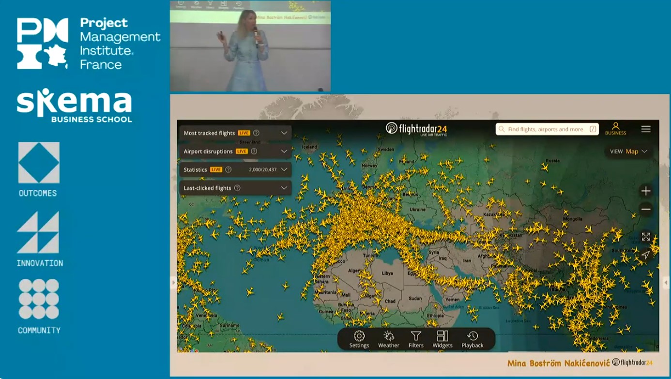Open the BUSINESS account menu
671x379 pixels.
(617, 129)
